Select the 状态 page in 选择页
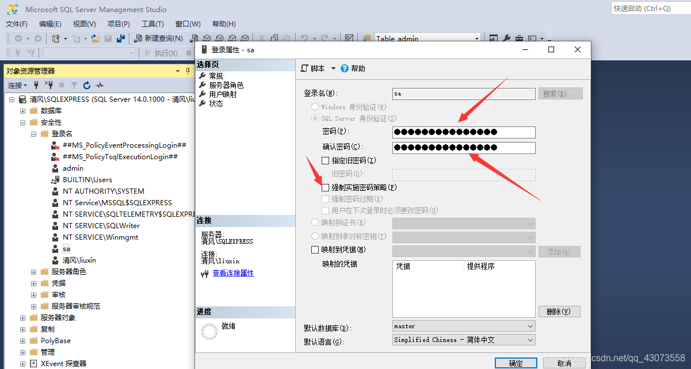Image resolution: width=691 pixels, height=369 pixels. [x=216, y=103]
